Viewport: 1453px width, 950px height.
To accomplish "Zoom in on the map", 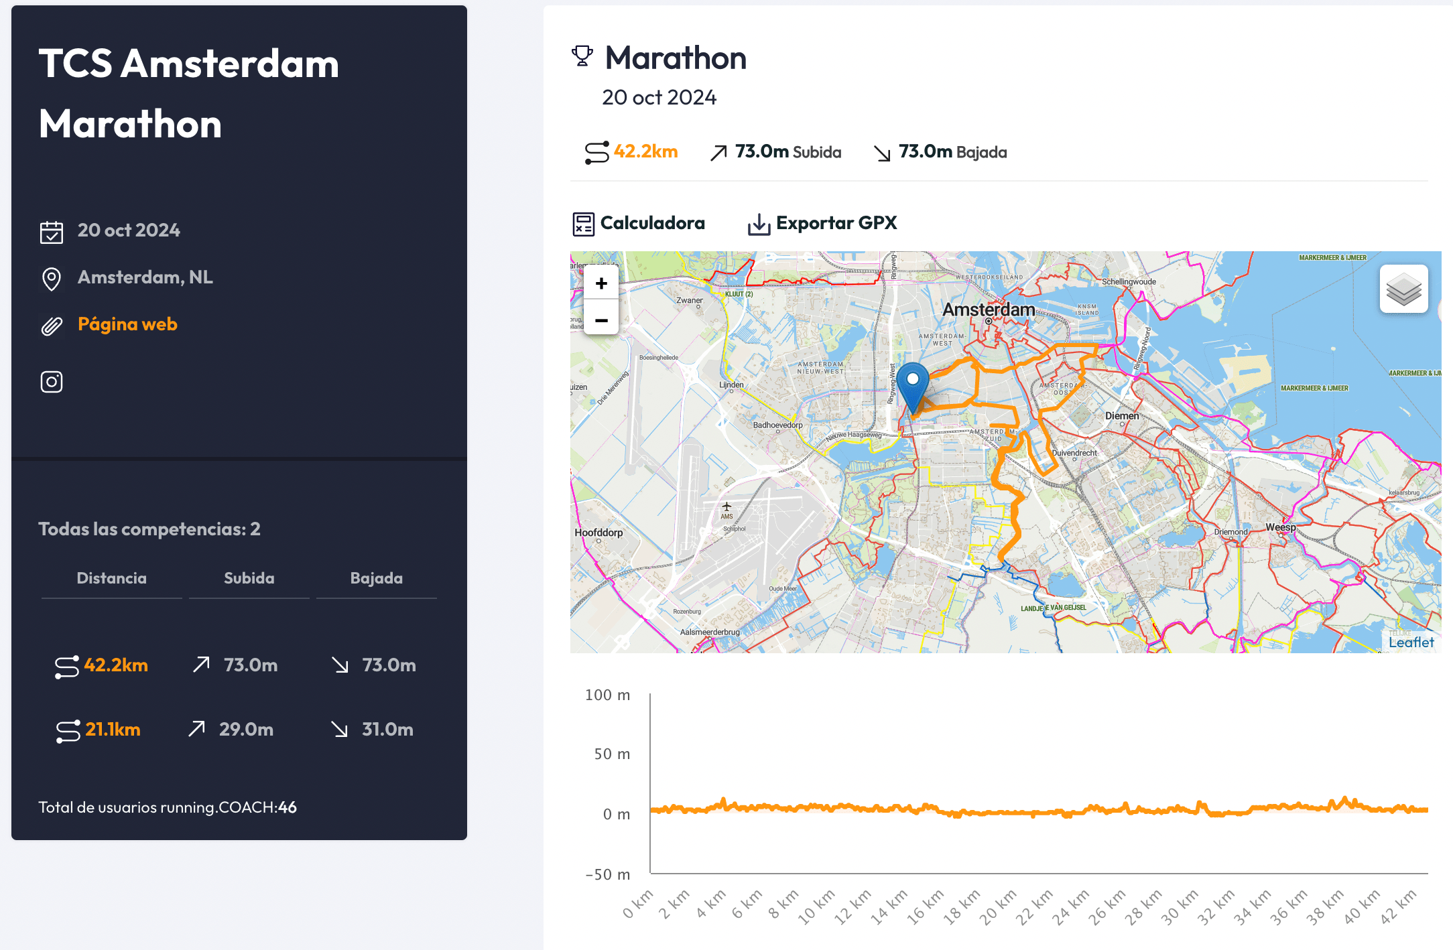I will coord(601,283).
